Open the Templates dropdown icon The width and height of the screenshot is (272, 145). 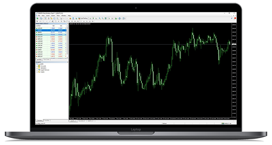124,18
